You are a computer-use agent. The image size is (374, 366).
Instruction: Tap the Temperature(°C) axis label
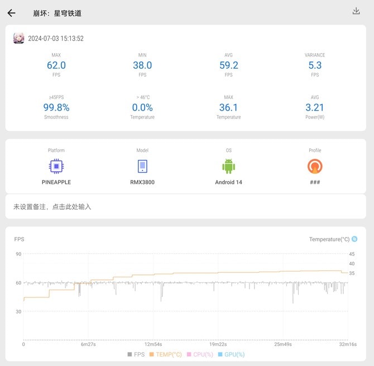(329, 239)
